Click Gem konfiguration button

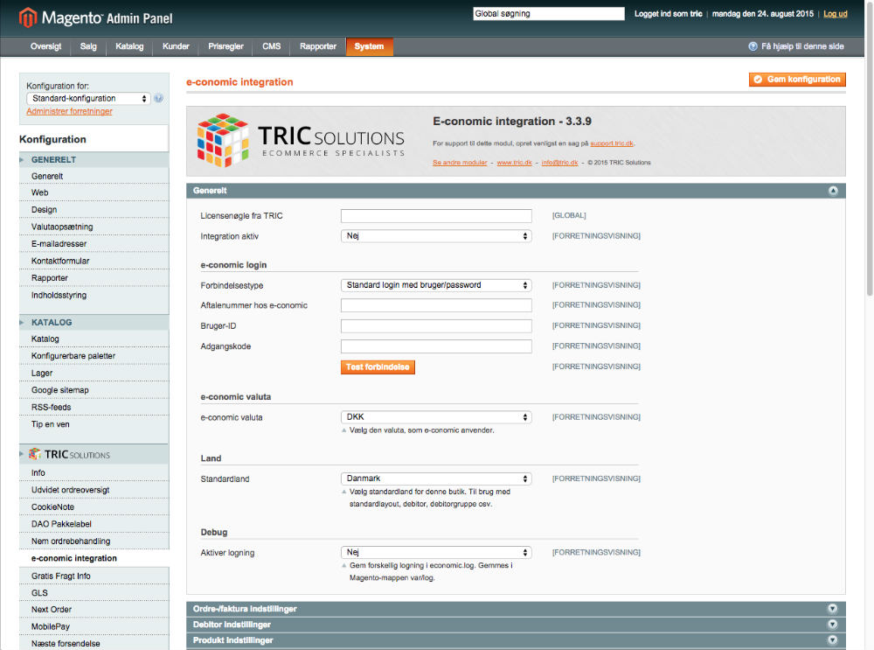797,80
